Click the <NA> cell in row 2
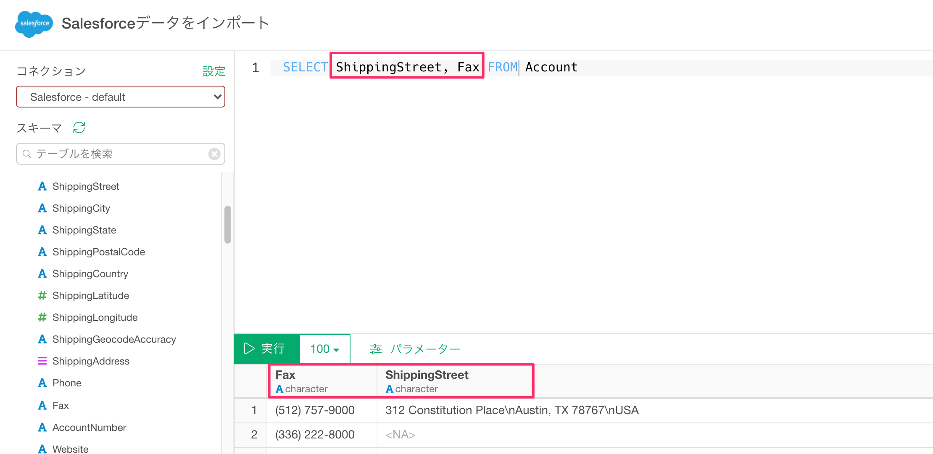 [x=400, y=435]
